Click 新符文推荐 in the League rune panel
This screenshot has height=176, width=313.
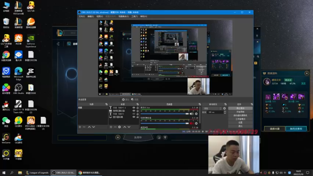point(296,129)
